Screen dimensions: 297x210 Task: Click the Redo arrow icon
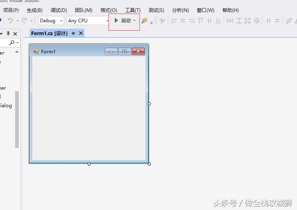(x=25, y=20)
